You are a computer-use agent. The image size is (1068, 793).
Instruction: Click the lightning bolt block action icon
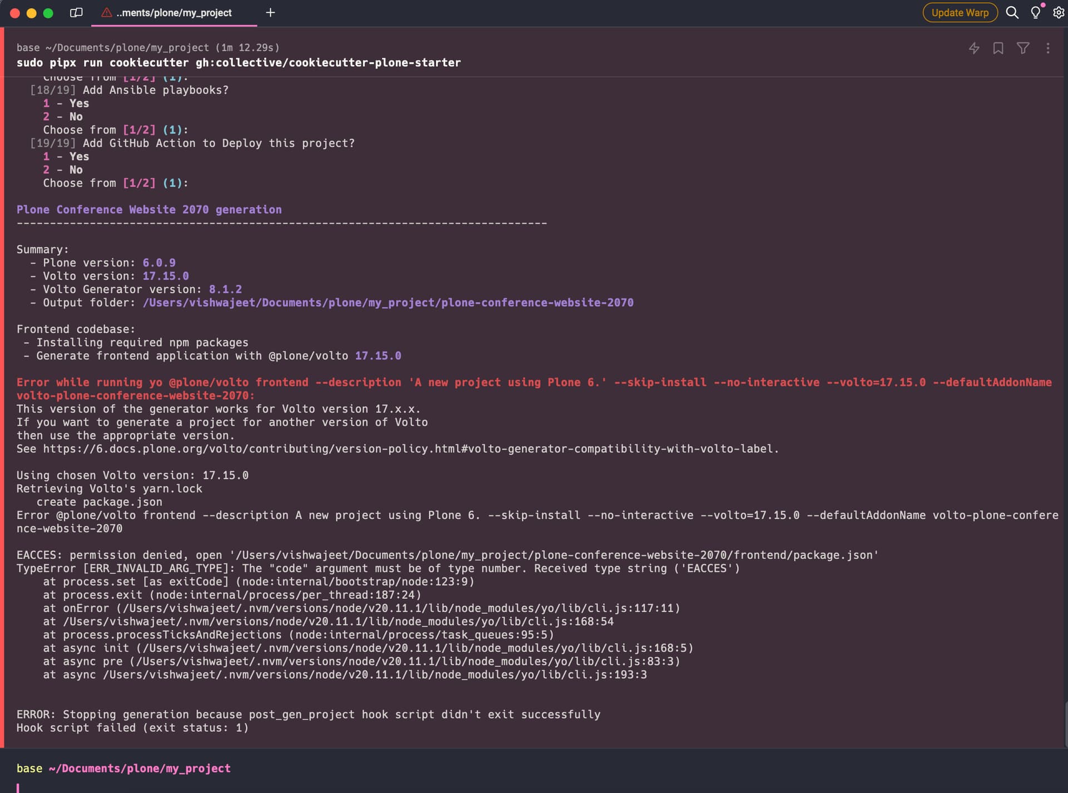(x=974, y=48)
